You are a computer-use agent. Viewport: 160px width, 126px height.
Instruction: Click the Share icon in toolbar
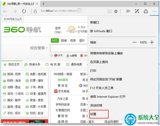(146, 11)
